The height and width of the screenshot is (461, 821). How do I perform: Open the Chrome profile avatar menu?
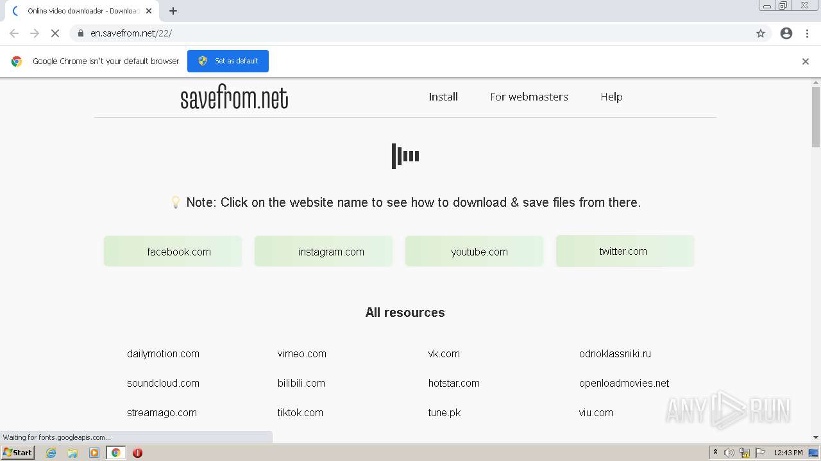786,33
